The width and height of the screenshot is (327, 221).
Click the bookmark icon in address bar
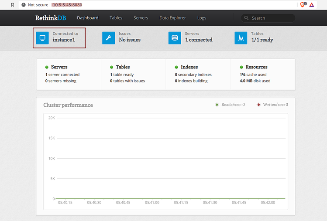(12, 5)
